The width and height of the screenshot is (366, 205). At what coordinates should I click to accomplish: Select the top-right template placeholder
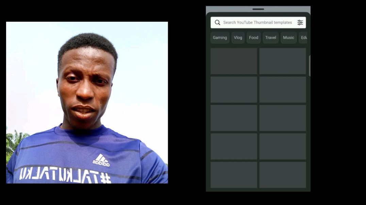click(283, 61)
